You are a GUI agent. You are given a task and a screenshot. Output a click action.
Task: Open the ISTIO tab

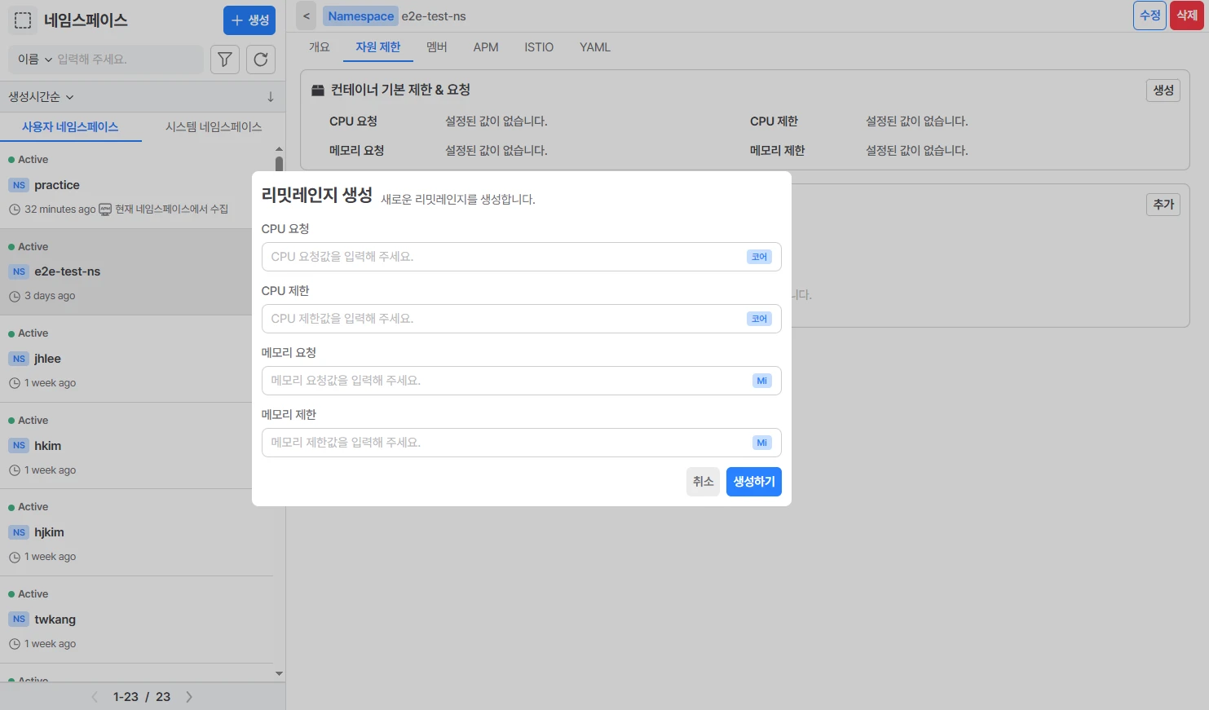539,47
